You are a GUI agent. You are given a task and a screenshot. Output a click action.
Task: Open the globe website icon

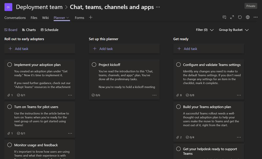248,17
